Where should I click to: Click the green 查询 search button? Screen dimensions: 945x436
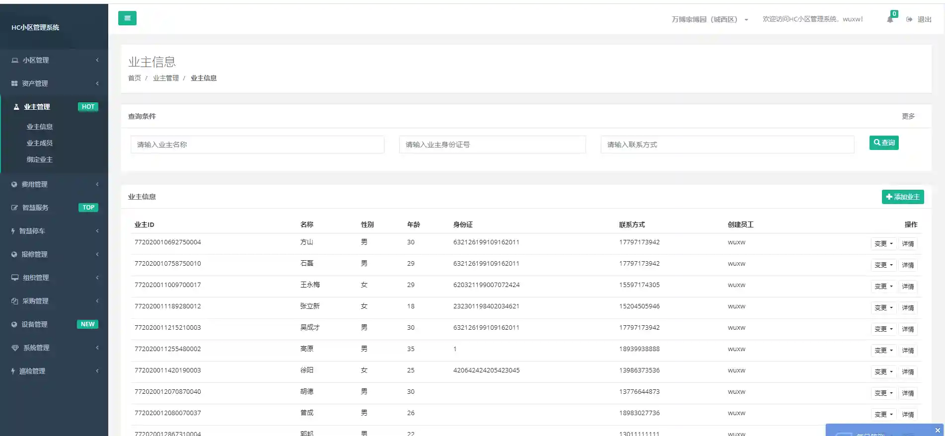click(x=883, y=143)
